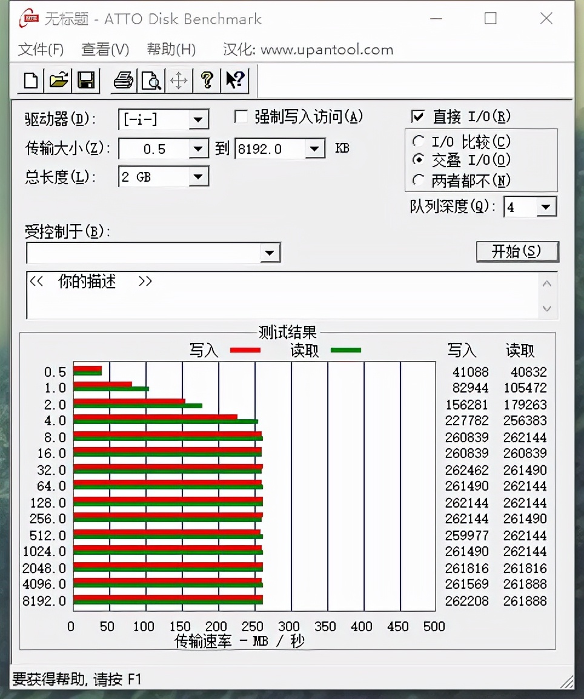Print the benchmark results
The image size is (584, 699).
click(x=122, y=80)
